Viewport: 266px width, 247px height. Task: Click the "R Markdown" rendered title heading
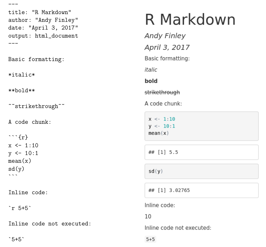pyautogui.click(x=190, y=19)
